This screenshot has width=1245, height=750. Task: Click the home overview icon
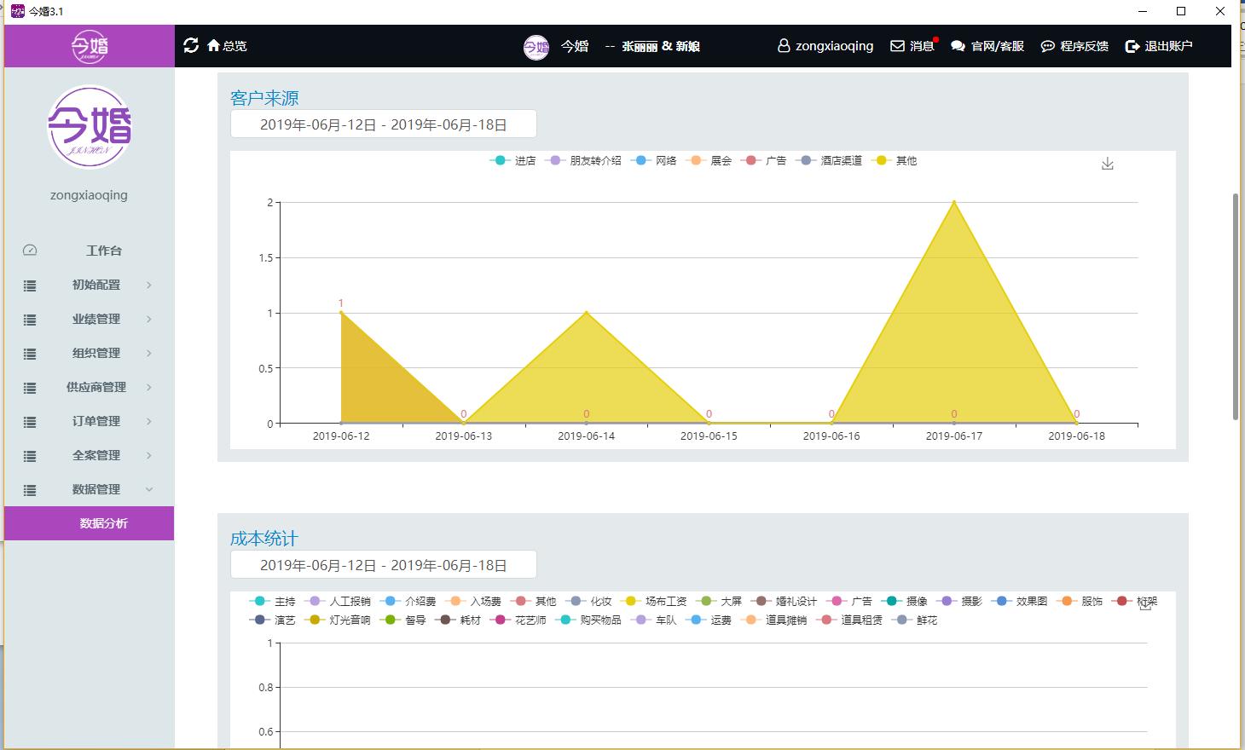tap(213, 45)
